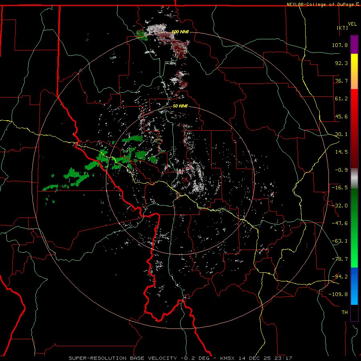The width and height of the screenshot is (361, 361).
Task: Click the -78.7 velocity scale value
Action: [x=340, y=259]
